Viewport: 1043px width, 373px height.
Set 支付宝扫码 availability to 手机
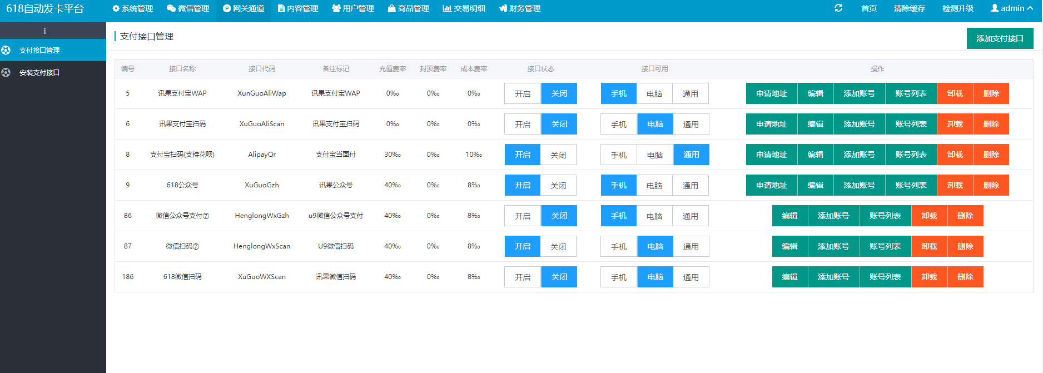tap(618, 155)
